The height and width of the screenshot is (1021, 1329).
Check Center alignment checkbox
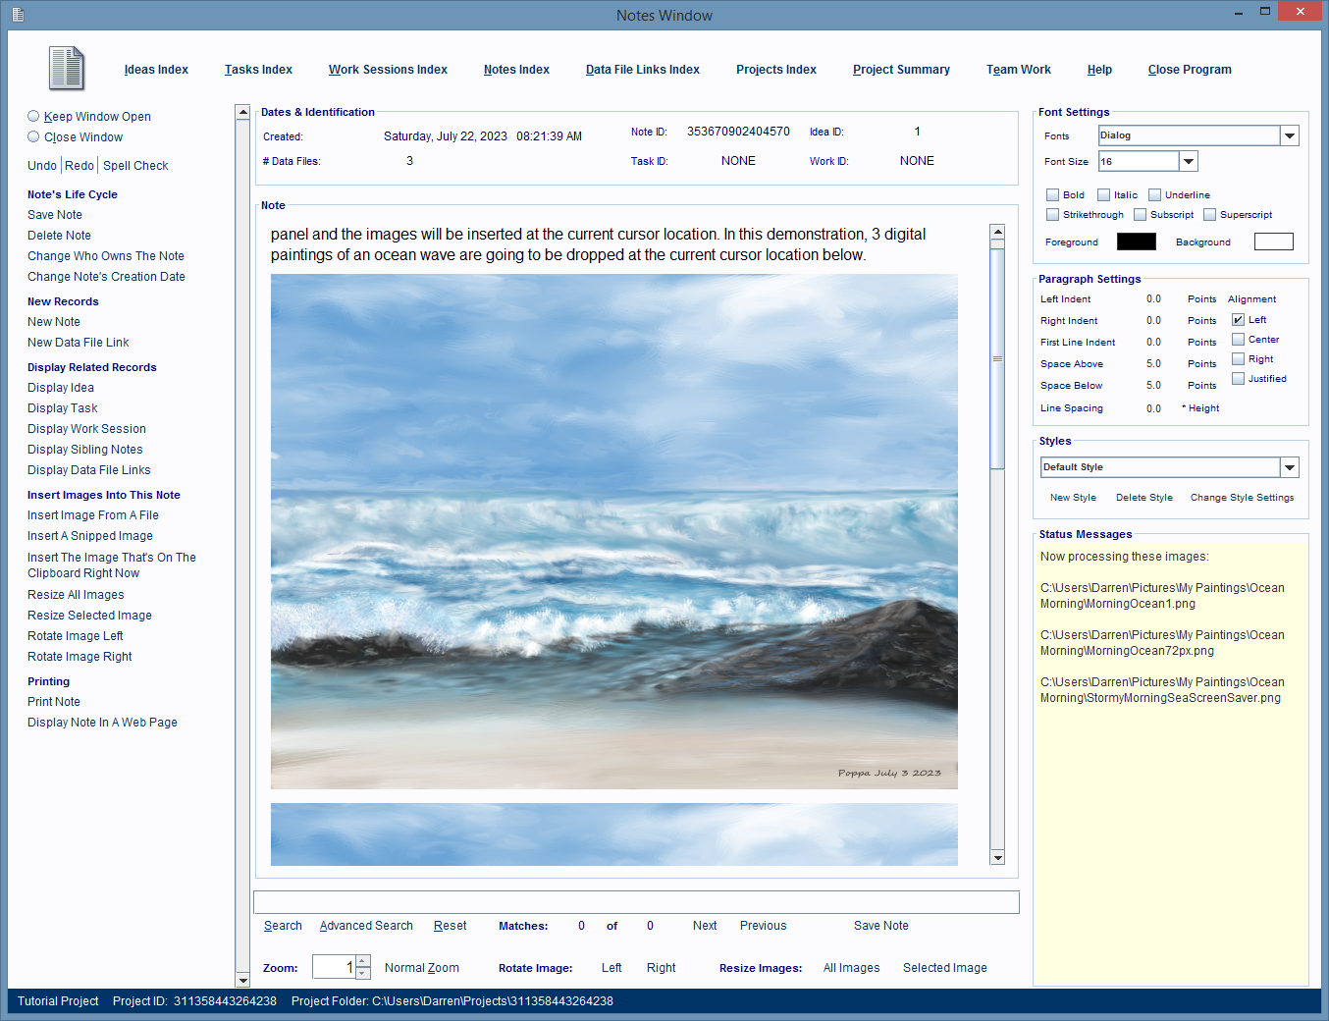(1238, 339)
